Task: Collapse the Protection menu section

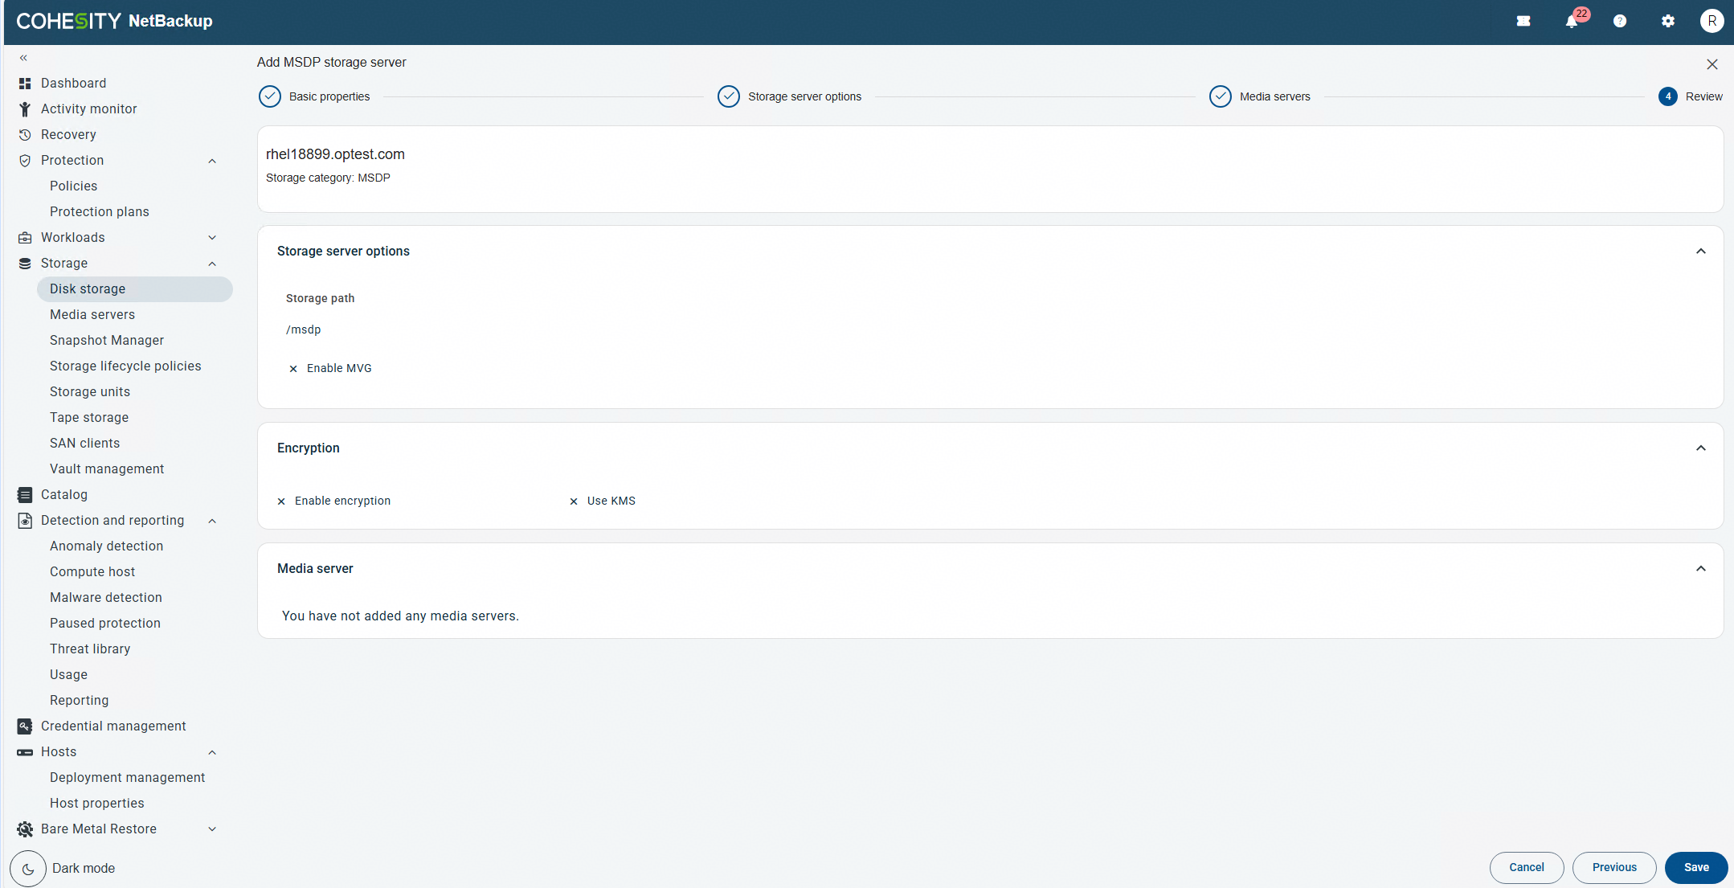Action: click(x=212, y=161)
